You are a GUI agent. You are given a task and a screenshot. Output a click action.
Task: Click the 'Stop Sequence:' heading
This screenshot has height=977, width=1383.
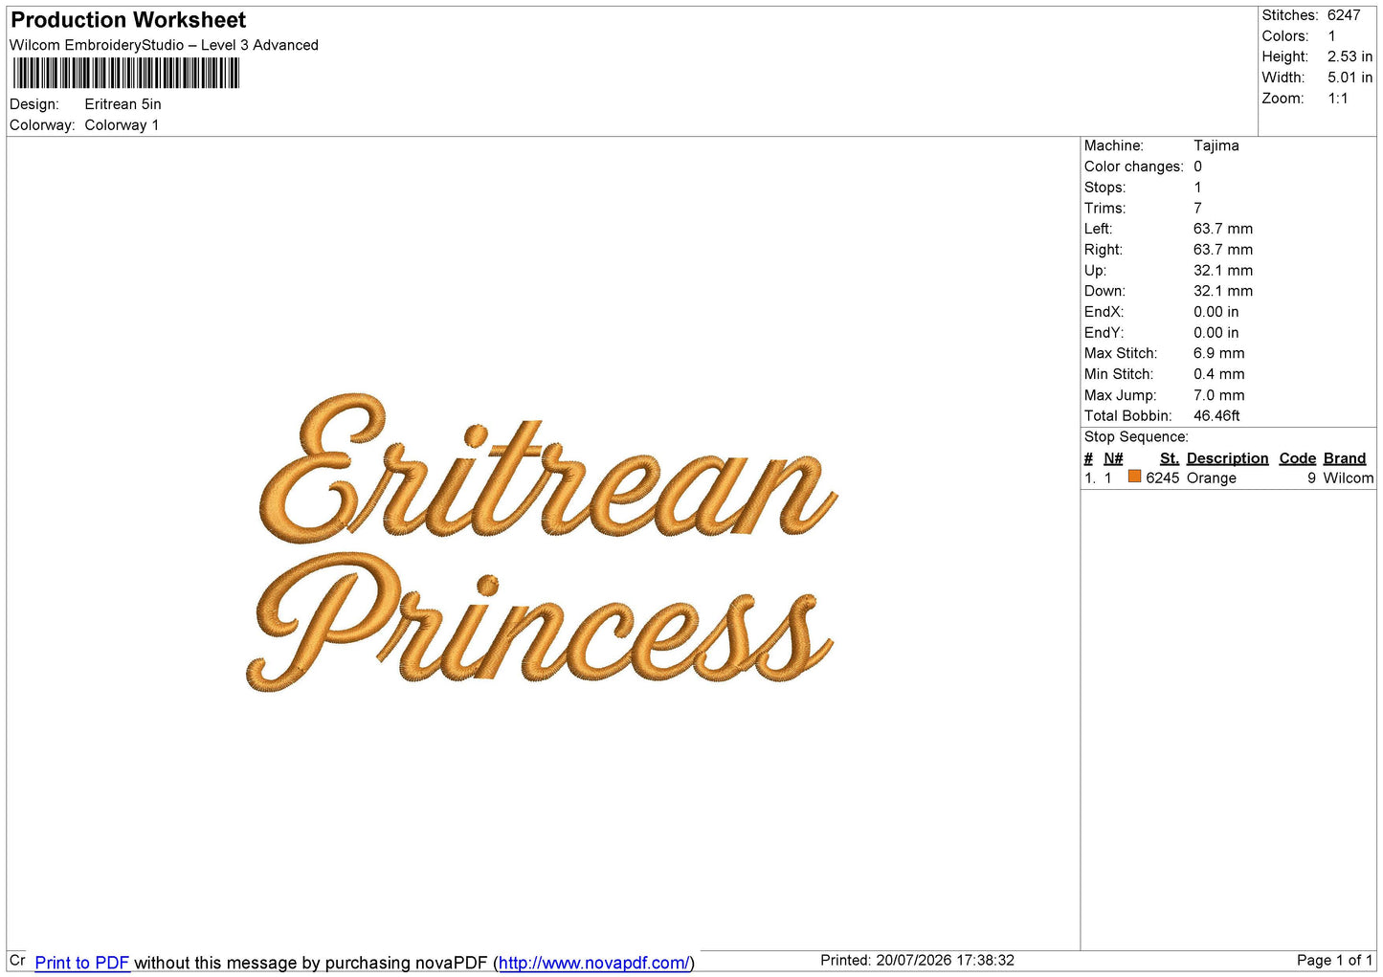click(x=1136, y=437)
